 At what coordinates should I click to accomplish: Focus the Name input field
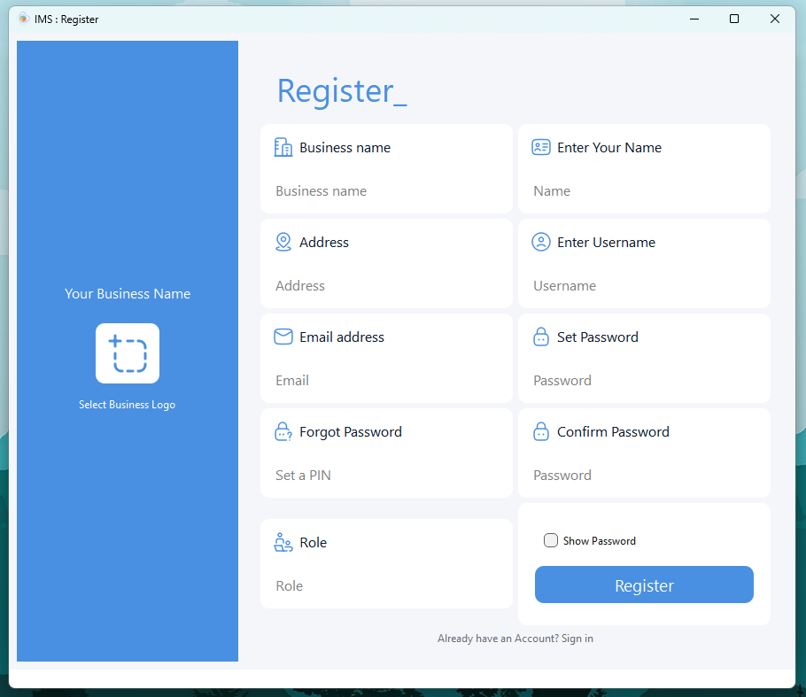point(644,191)
